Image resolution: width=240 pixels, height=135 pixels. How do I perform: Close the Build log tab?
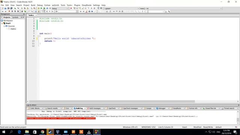tap(85, 108)
